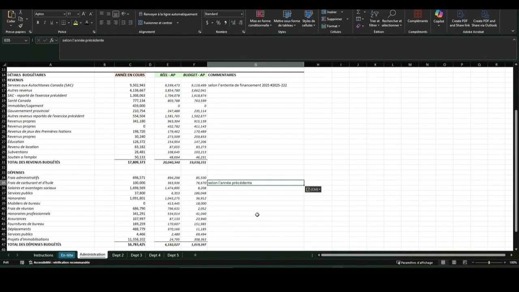The width and height of the screenshot is (519, 292).
Task: Click Fusionner et centrer button
Action: pos(156,23)
